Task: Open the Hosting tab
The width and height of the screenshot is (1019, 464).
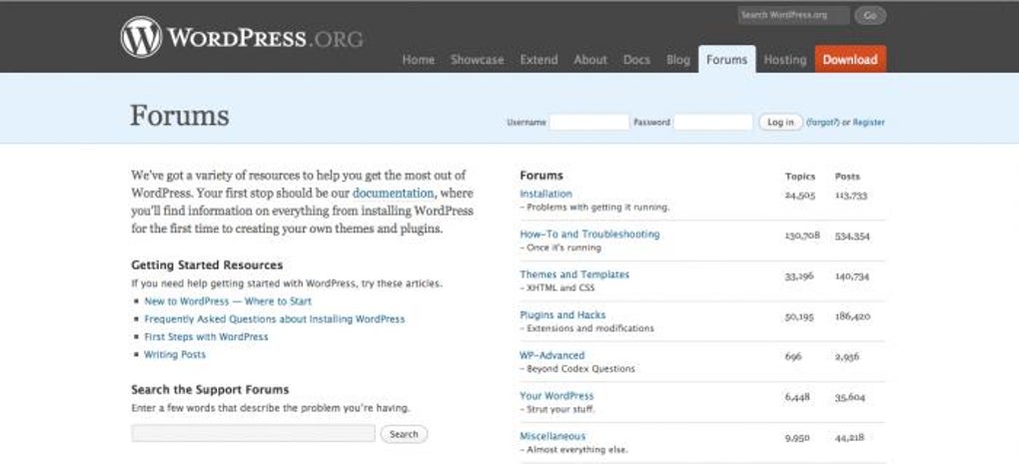Action: (x=785, y=60)
